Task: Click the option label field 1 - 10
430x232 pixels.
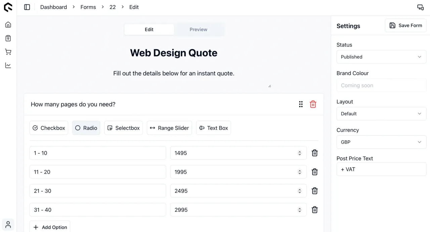Action: click(98, 153)
